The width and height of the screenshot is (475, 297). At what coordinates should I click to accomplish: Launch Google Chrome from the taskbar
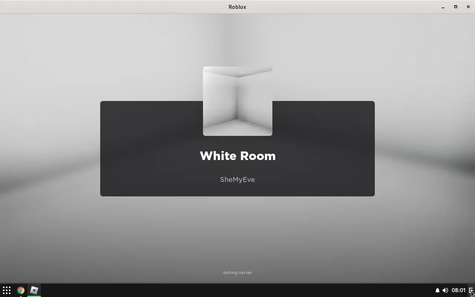[x=21, y=290]
